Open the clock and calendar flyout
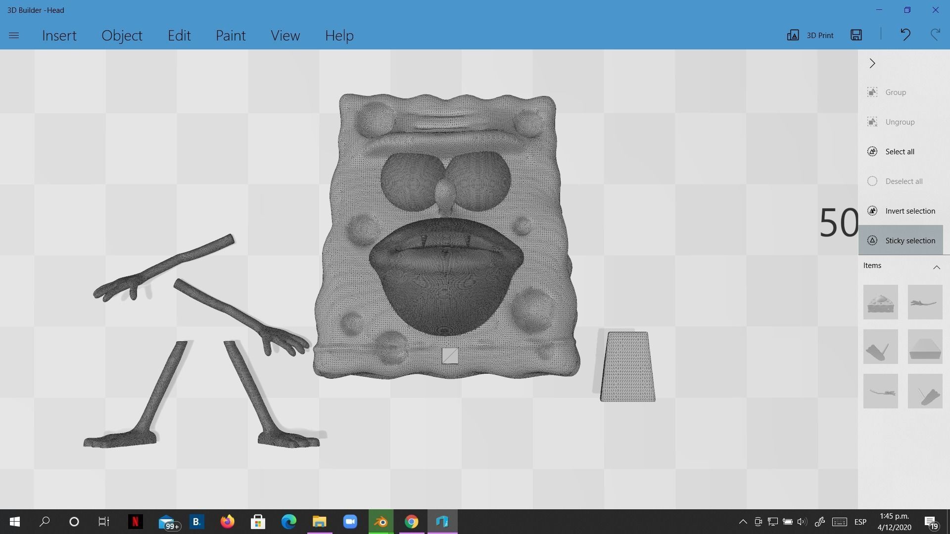Viewport: 950px width, 534px height. (894, 522)
